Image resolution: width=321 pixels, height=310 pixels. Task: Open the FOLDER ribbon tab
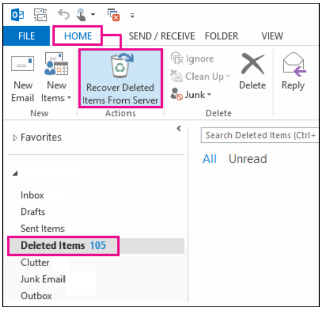[x=222, y=36]
